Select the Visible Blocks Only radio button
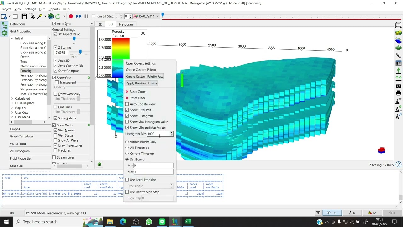This screenshot has height=227, width=403. tap(127, 142)
